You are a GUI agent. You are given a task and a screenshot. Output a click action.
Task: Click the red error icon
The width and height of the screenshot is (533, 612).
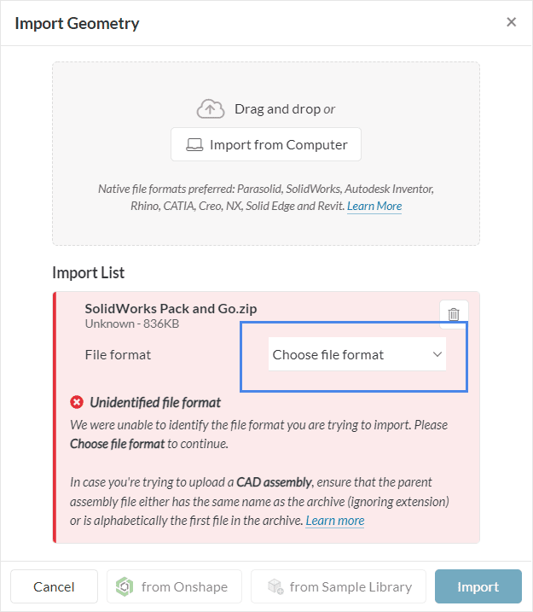77,402
